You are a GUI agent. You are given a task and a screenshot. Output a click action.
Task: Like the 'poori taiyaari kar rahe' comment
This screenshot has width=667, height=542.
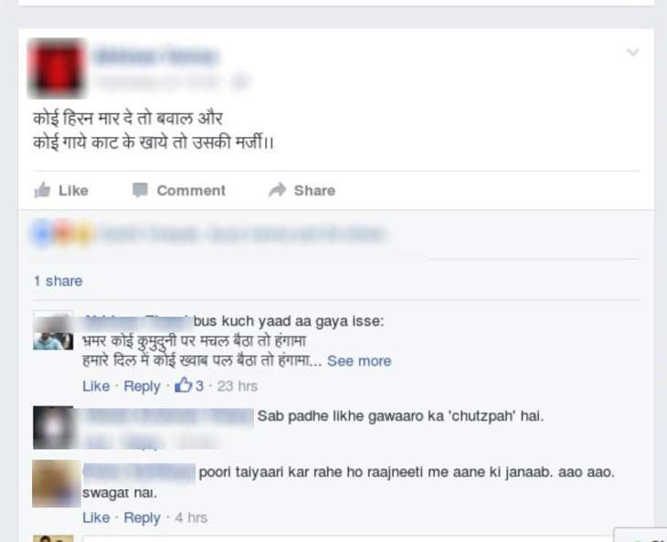point(96,517)
